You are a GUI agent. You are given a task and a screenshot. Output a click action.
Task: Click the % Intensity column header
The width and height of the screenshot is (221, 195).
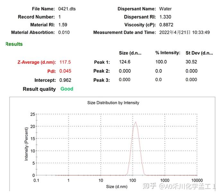(168, 53)
